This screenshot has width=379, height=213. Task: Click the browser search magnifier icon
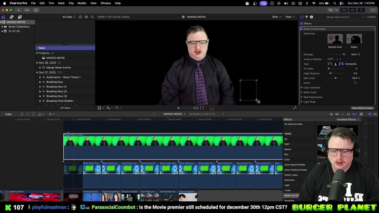(x=92, y=17)
